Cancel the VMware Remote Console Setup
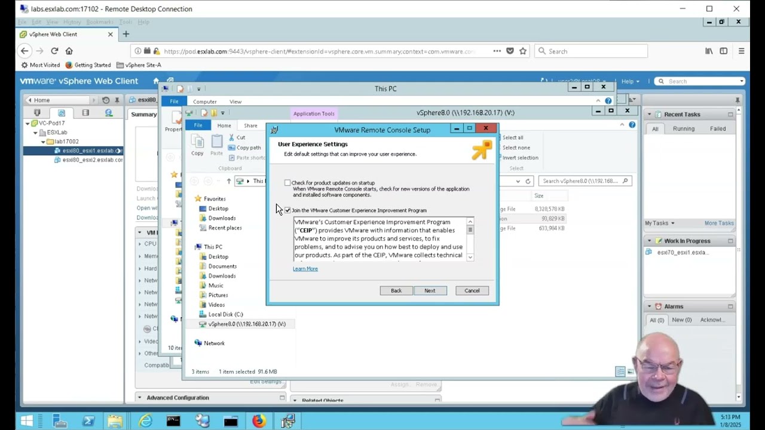765x430 pixels. point(472,290)
